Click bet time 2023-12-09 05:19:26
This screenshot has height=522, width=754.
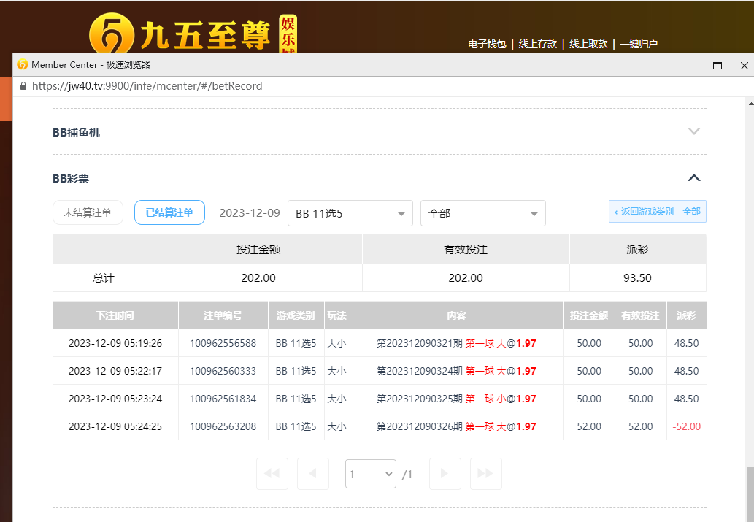(115, 344)
